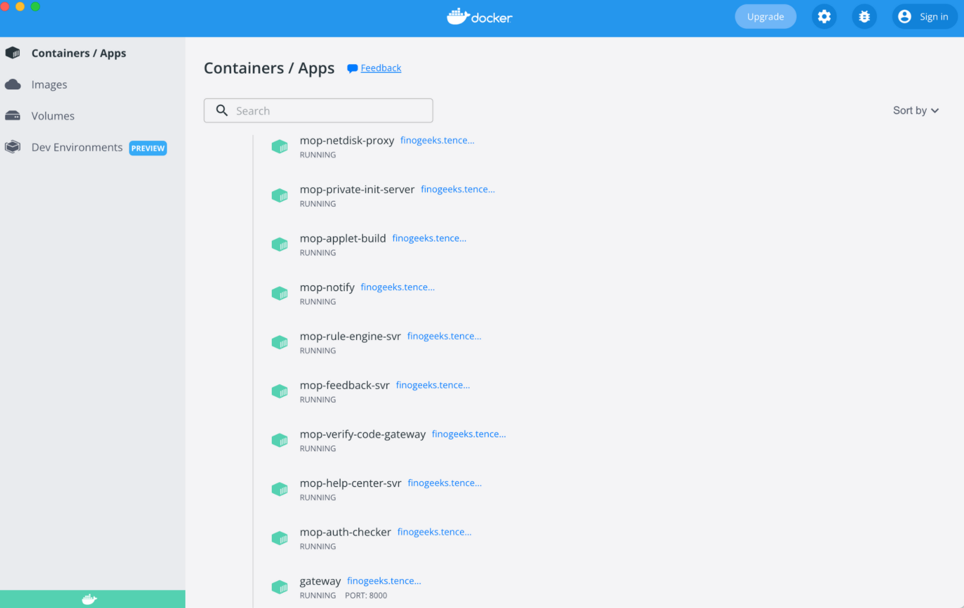Viewport: 964px width, 608px height.
Task: Click the image link for mop-applet-build
Action: click(x=429, y=239)
